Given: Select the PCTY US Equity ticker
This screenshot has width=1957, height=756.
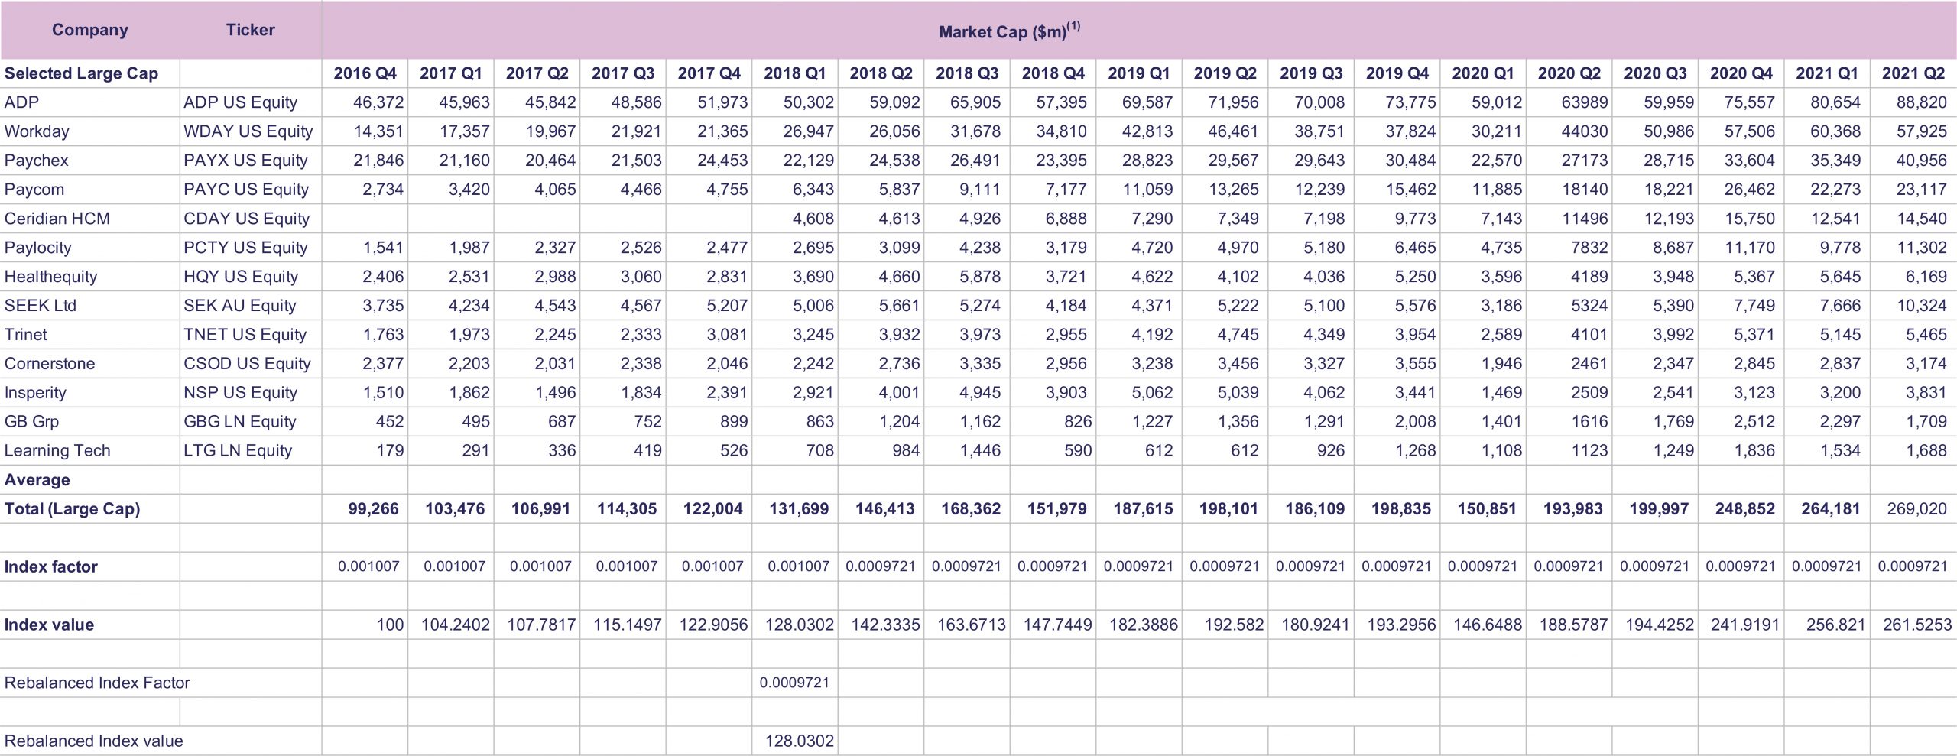Looking at the screenshot, I should [245, 248].
